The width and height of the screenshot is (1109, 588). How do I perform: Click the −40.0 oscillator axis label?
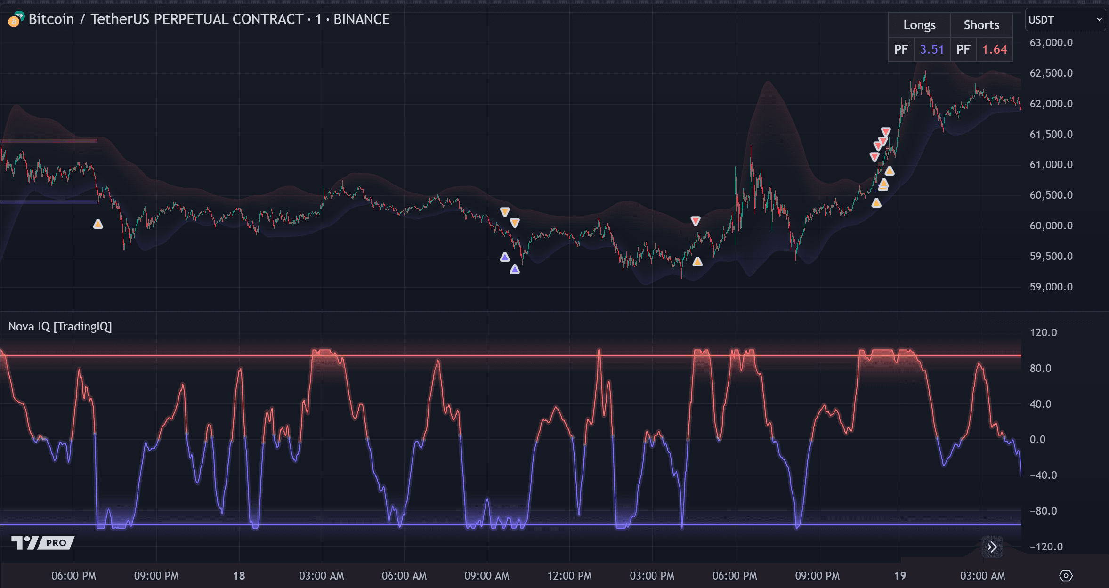pyautogui.click(x=1043, y=475)
